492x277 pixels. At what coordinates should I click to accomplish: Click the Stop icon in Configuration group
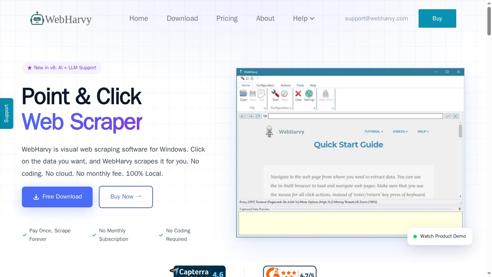click(x=284, y=93)
